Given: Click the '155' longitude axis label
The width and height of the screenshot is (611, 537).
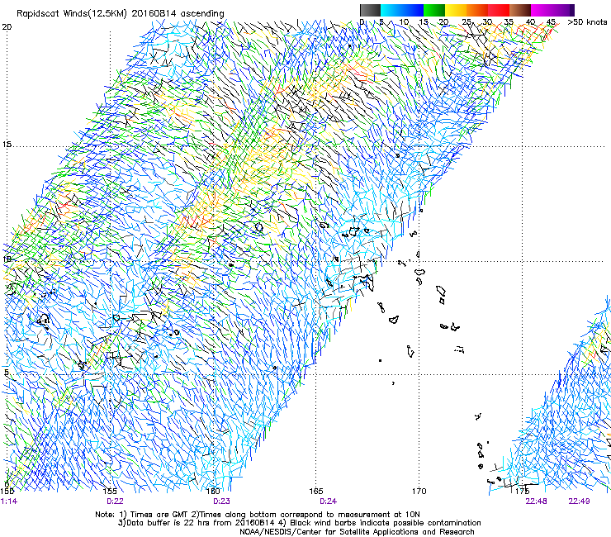Looking at the screenshot, I should point(110,492).
